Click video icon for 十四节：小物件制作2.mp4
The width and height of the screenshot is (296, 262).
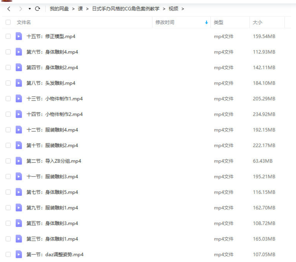[x=19, y=114]
